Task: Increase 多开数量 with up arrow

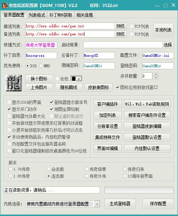Action: 155,75
